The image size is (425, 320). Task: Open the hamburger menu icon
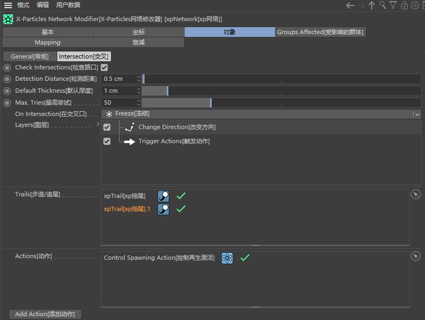point(8,5)
